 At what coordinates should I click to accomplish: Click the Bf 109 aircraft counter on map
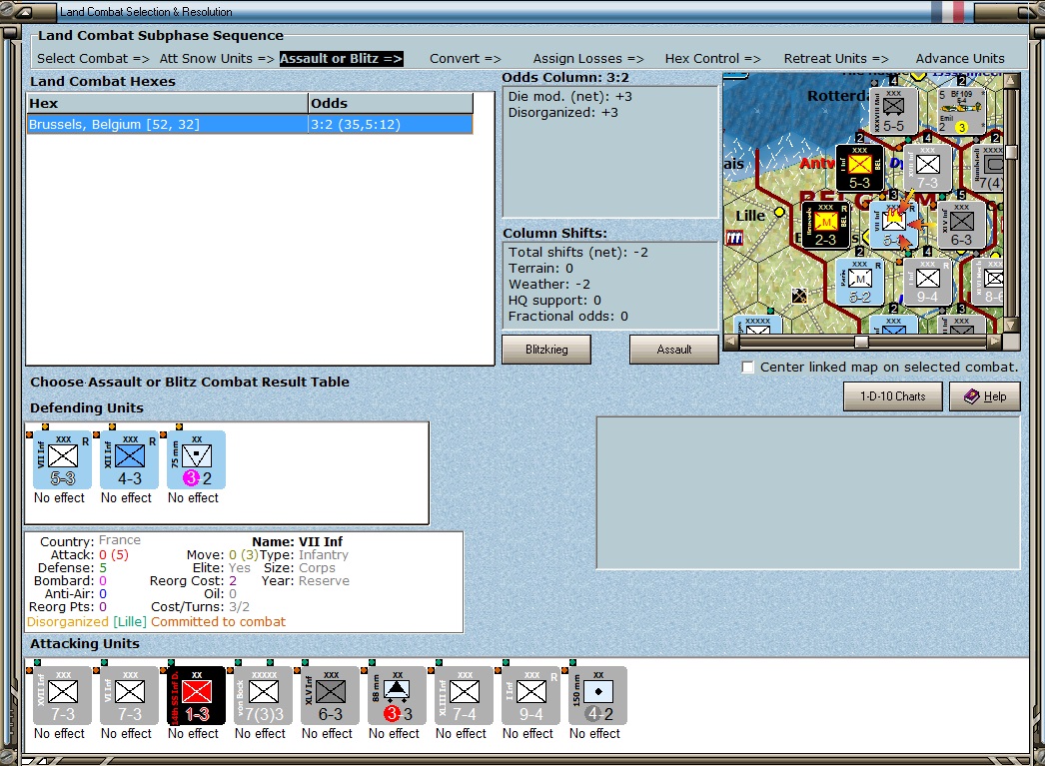(961, 111)
